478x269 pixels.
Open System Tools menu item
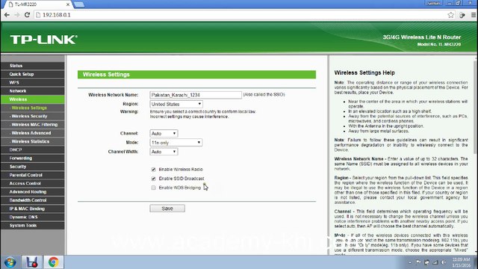click(33, 226)
